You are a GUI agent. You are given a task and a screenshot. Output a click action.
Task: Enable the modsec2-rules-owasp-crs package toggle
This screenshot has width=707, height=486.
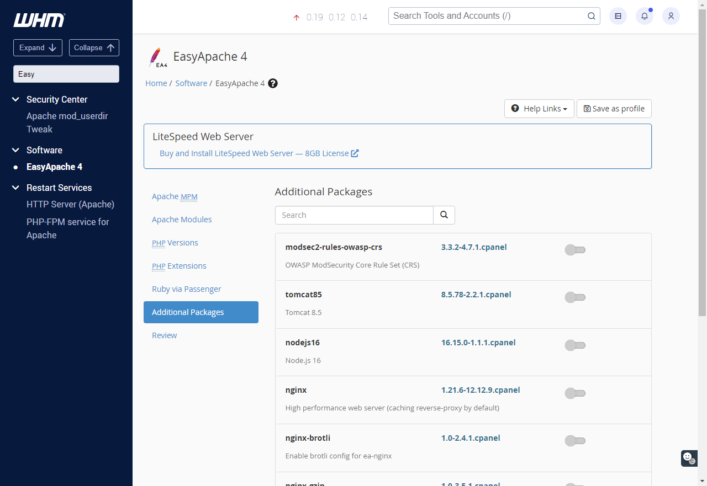(575, 250)
